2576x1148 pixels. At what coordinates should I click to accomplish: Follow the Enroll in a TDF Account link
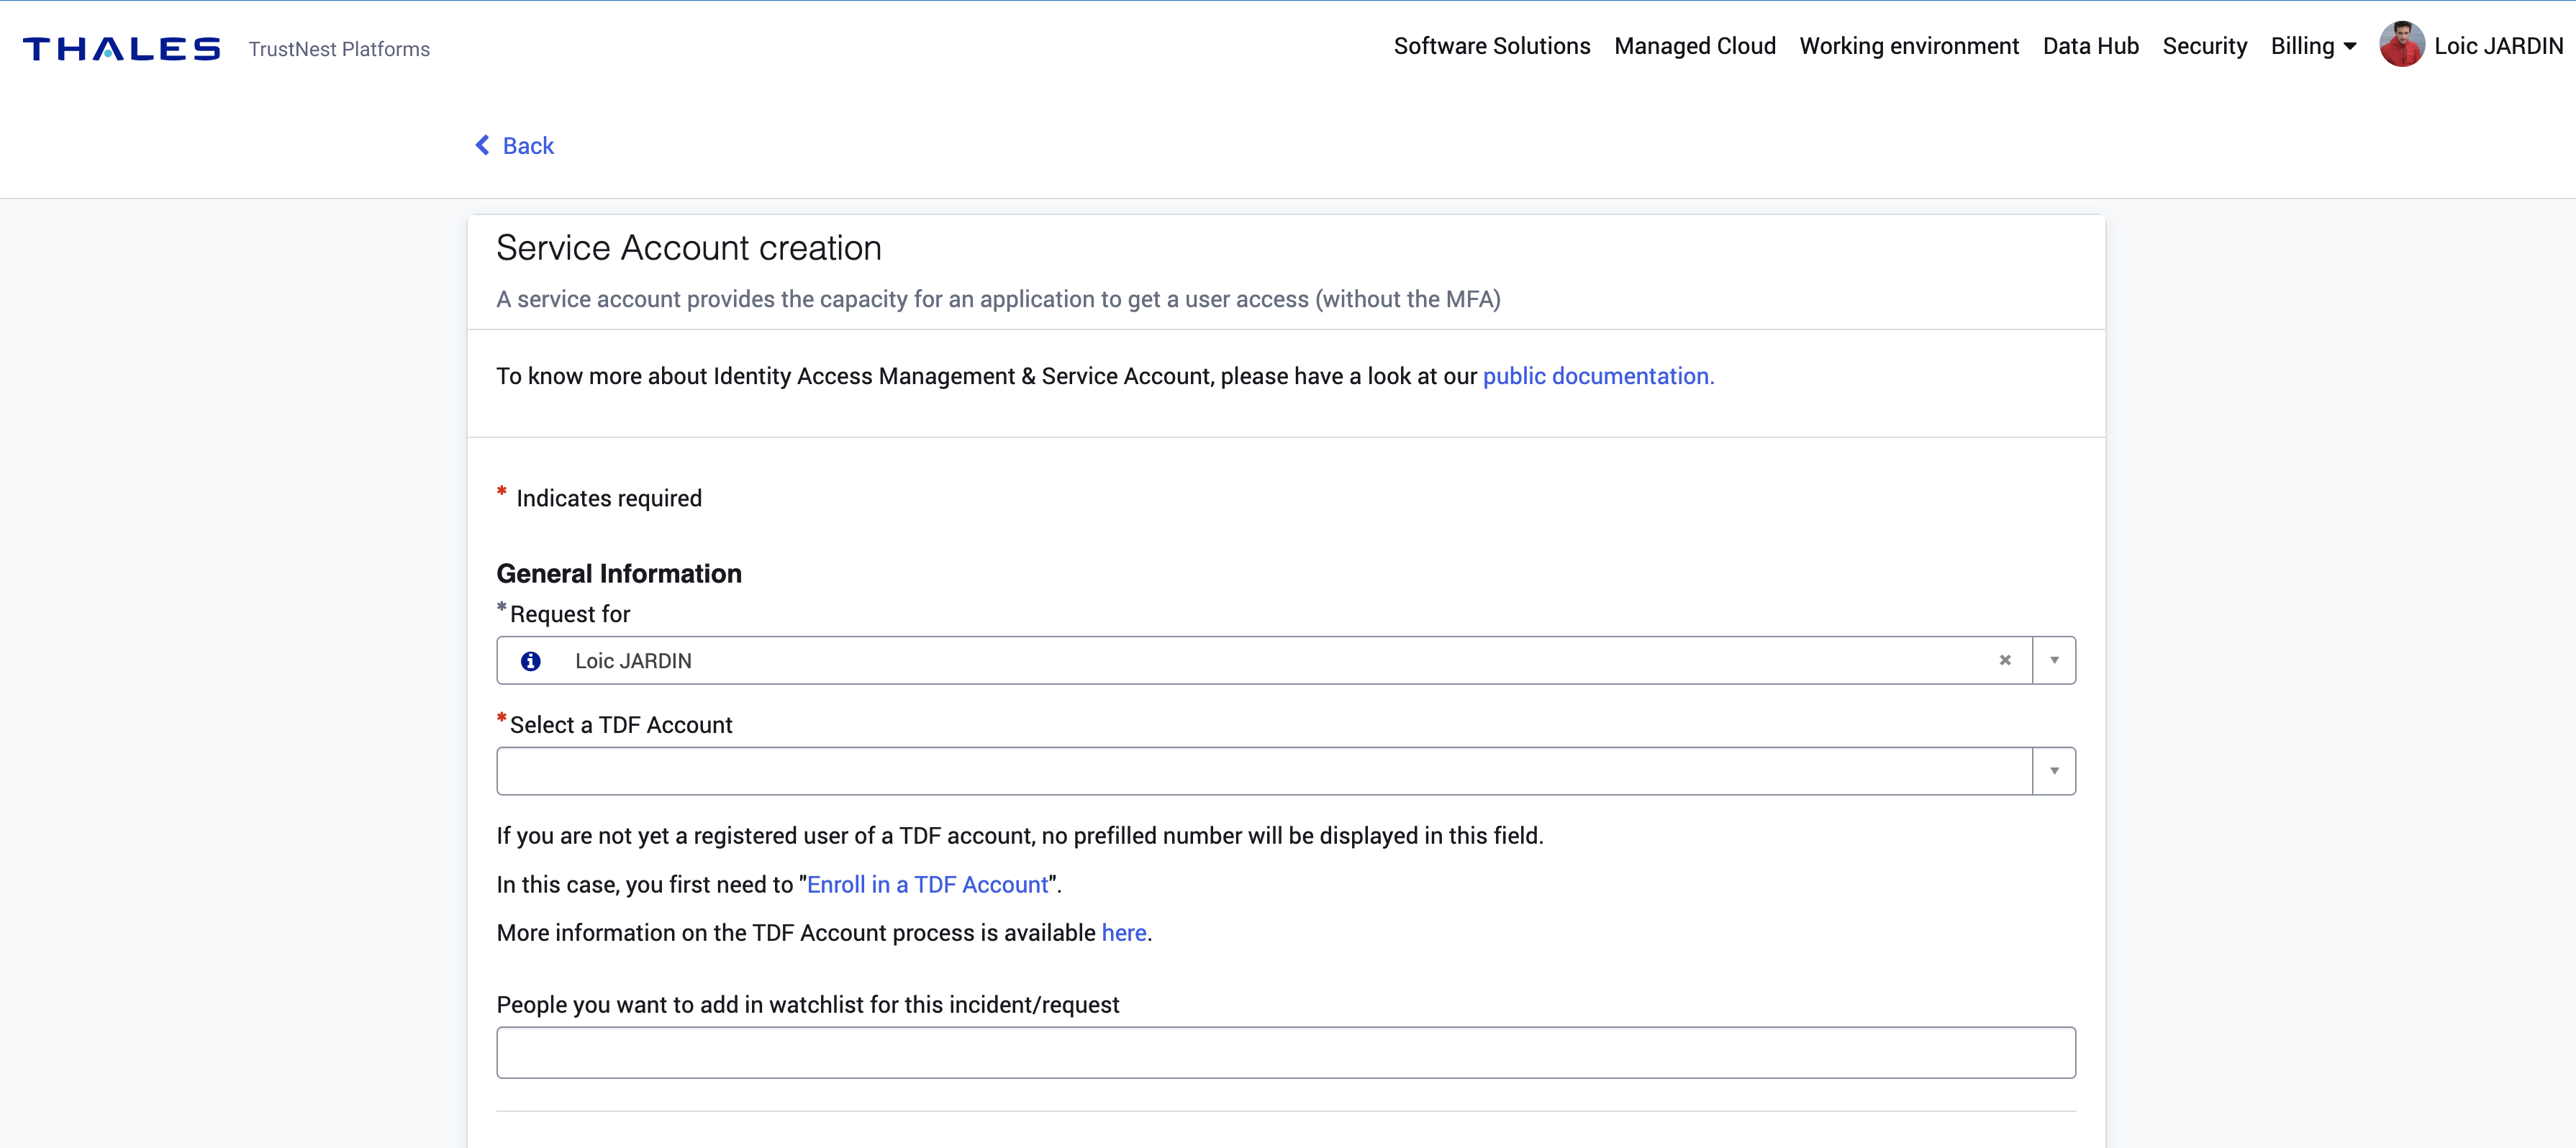[927, 885]
